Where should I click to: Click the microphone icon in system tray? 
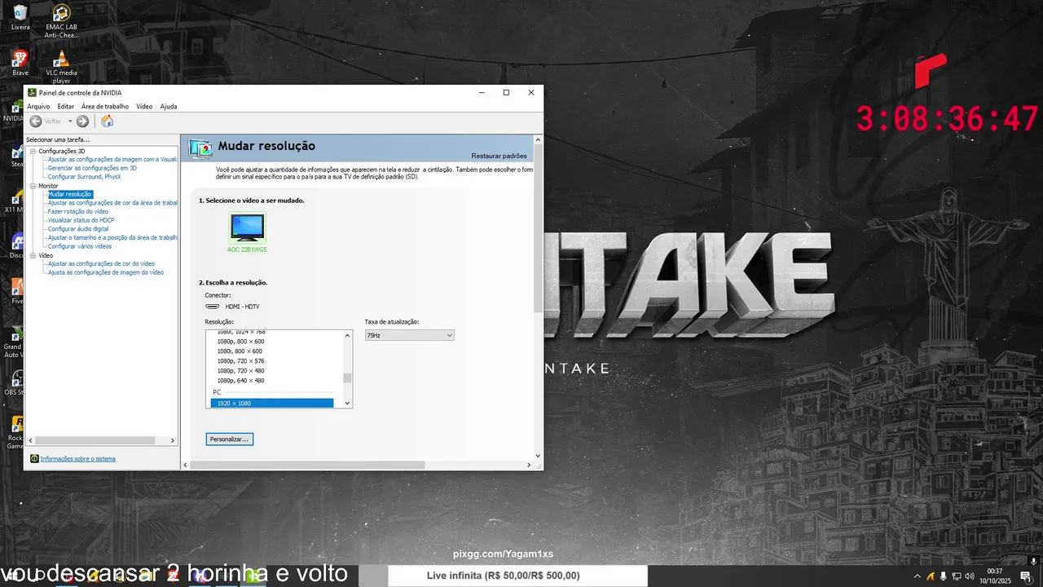[x=943, y=576]
